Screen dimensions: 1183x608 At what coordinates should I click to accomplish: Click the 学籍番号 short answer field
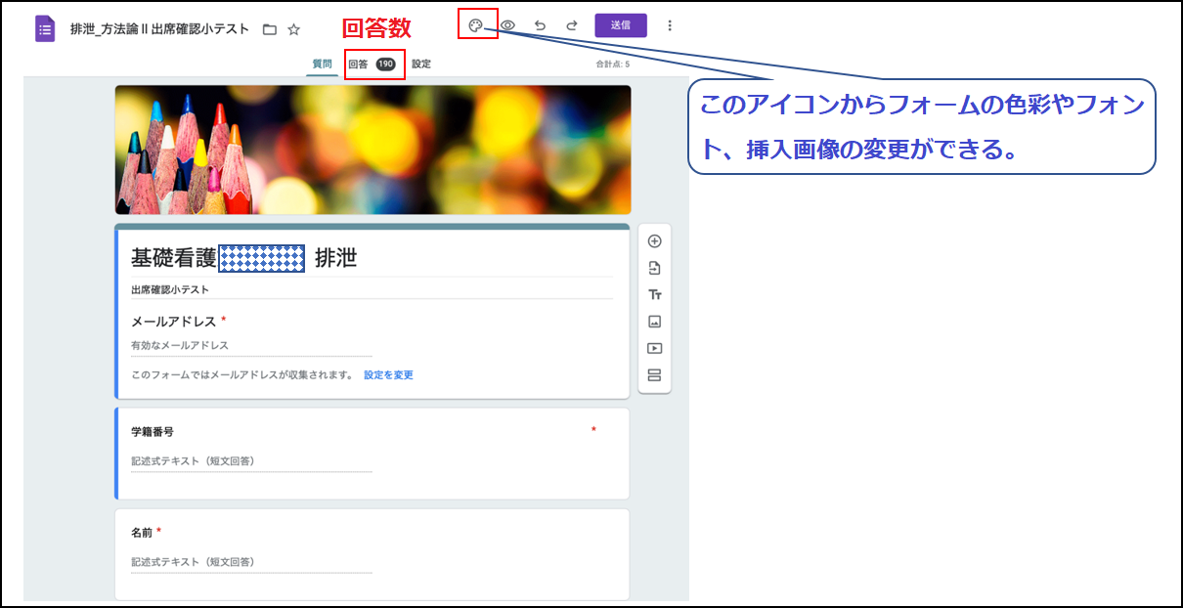coord(251,461)
